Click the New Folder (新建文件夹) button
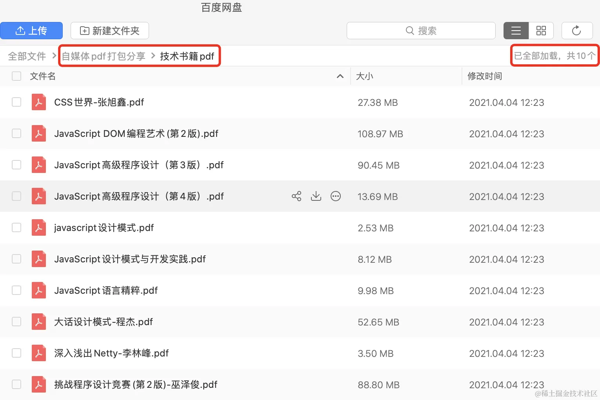Screen dimensions: 600x400 pyautogui.click(x=110, y=31)
